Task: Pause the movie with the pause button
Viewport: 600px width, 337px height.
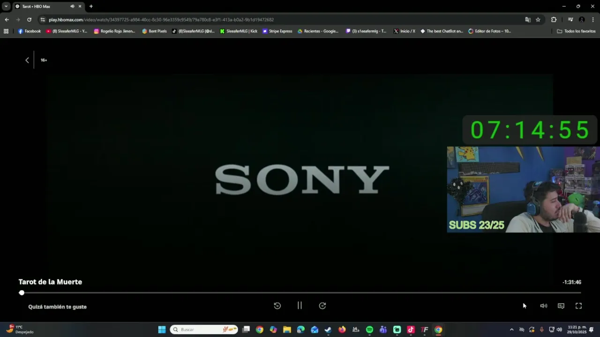Action: [x=300, y=306]
